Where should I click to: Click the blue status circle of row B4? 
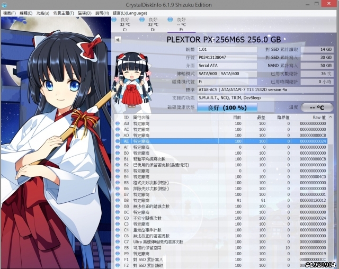click(118, 177)
